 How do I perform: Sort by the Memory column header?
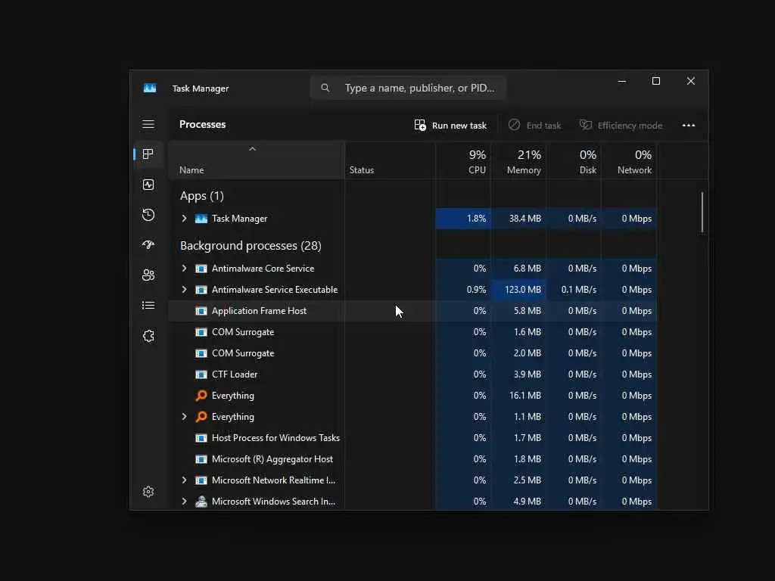click(x=518, y=161)
